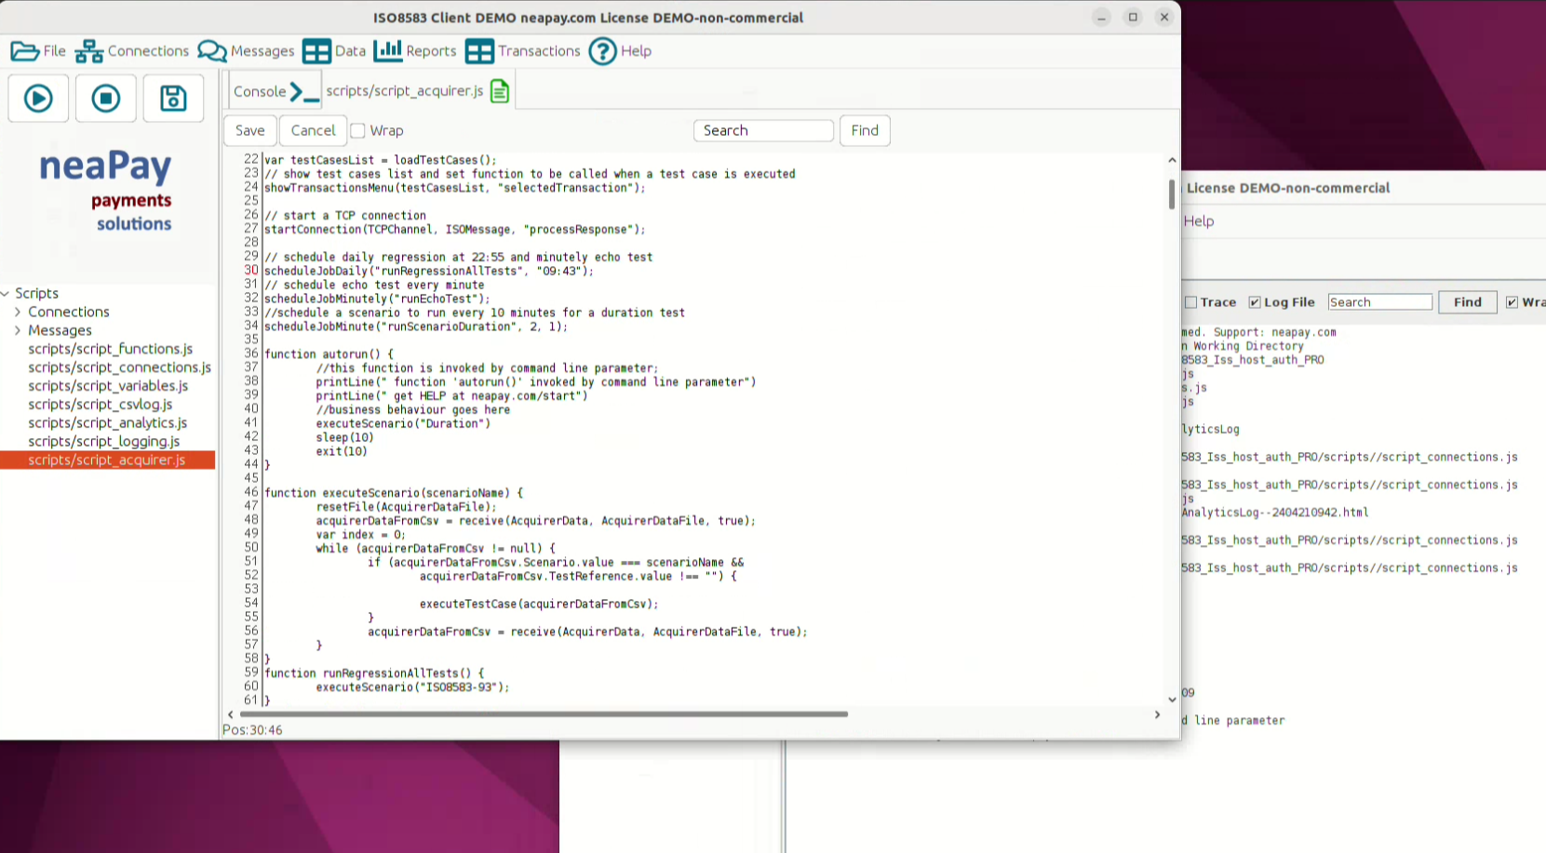1546x853 pixels.
Task: Click the Find button in editor
Action: 865,130
